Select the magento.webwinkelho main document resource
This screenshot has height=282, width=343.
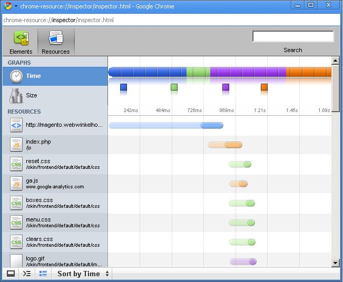(55, 125)
